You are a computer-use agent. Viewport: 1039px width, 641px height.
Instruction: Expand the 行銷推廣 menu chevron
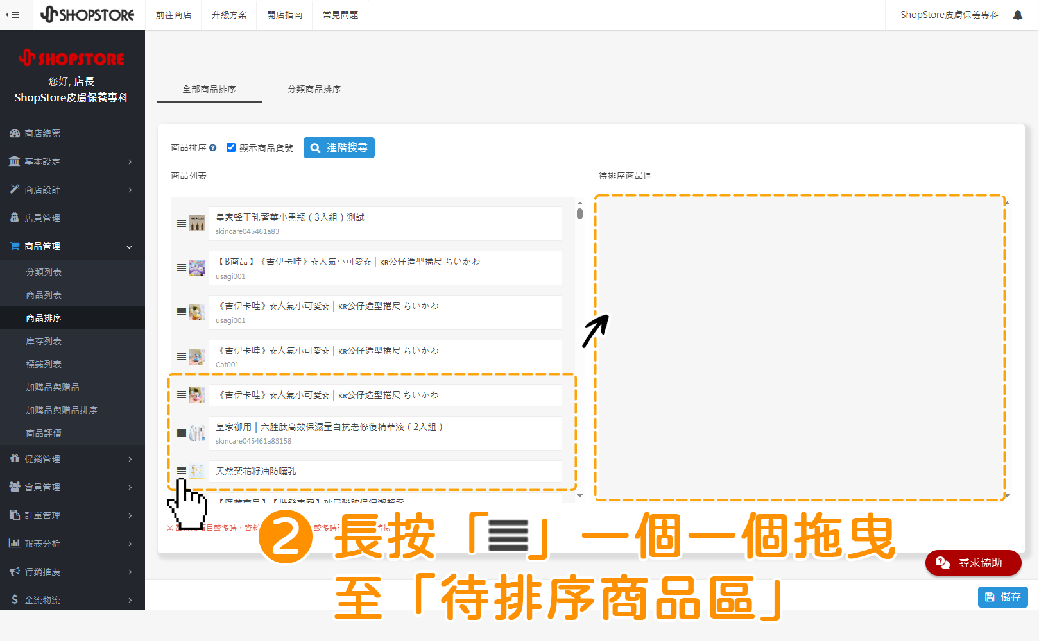click(x=130, y=572)
